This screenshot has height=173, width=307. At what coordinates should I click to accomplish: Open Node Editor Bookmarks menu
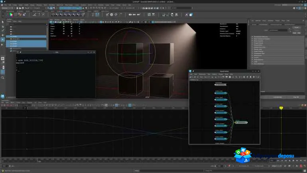pyautogui.click(x=202, y=74)
